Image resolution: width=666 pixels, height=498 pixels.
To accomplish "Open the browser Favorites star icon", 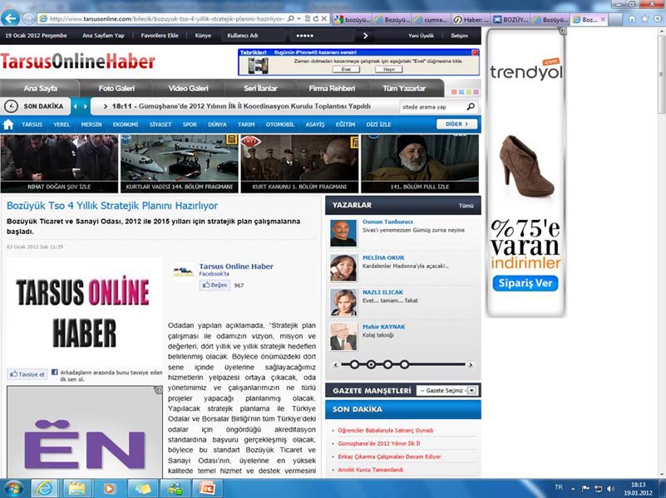I will coord(644,19).
